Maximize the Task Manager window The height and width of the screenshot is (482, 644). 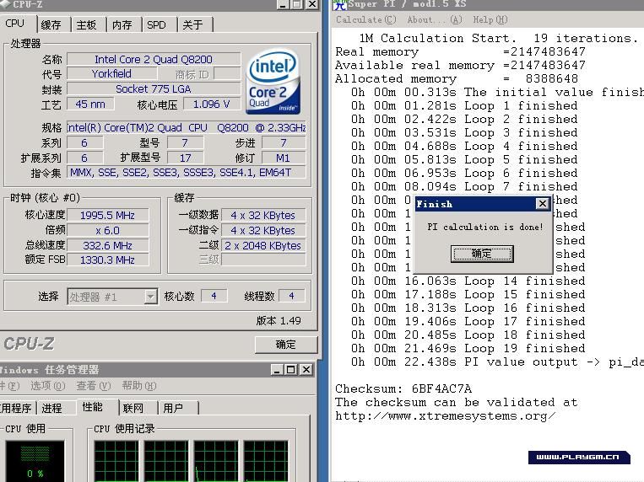[x=290, y=370]
